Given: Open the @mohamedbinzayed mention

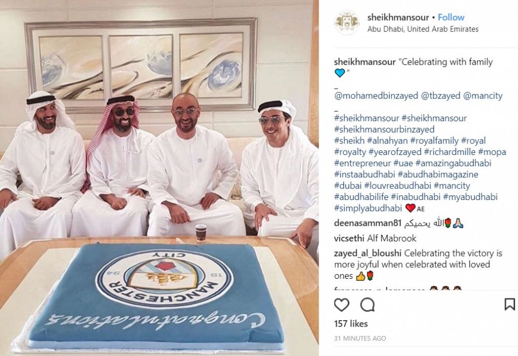Looking at the screenshot, I should [x=376, y=96].
